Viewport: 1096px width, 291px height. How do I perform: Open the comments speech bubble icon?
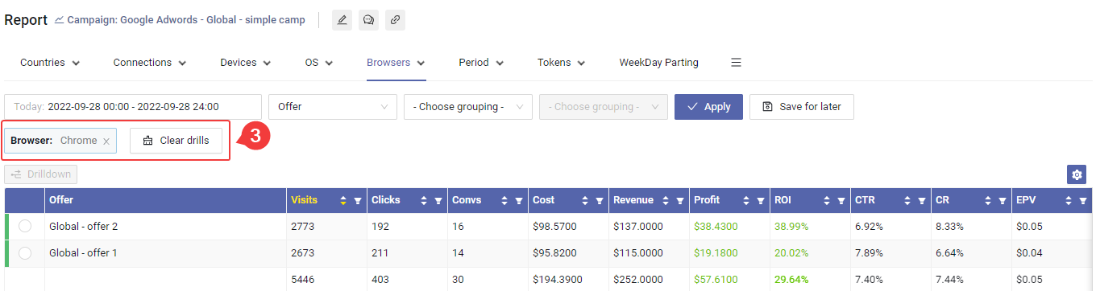coord(368,20)
